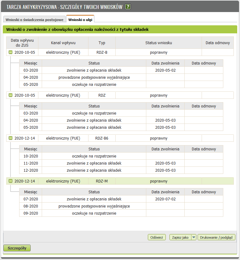Click the Zapisz jako button

(180, 237)
